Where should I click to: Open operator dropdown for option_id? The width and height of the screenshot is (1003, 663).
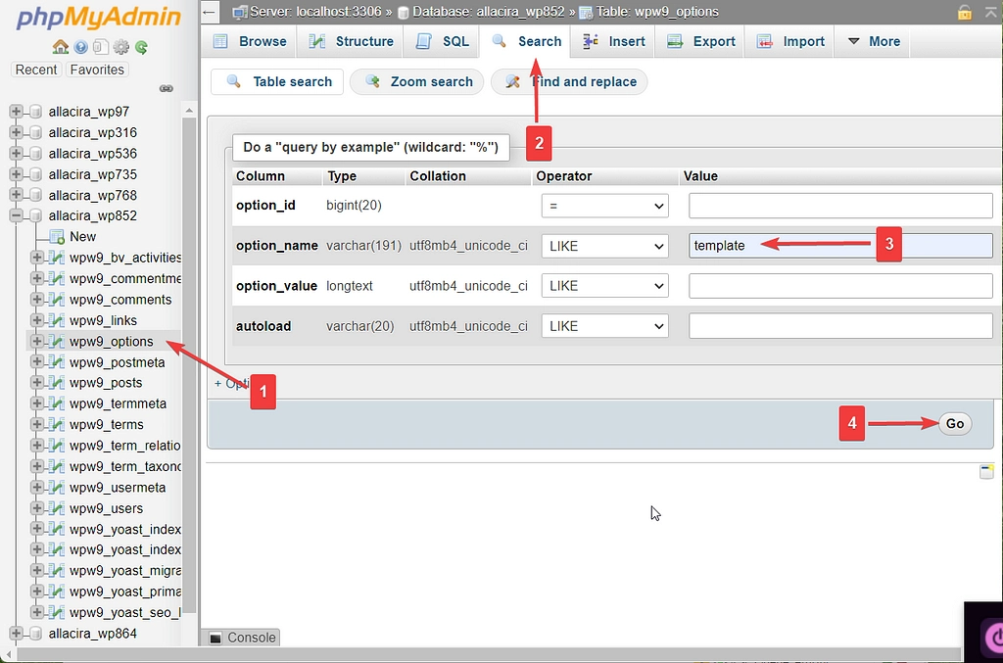[x=605, y=206]
